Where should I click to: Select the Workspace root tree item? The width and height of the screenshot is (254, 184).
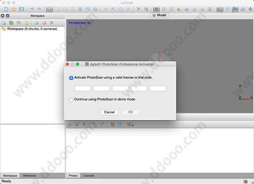tap(29, 29)
